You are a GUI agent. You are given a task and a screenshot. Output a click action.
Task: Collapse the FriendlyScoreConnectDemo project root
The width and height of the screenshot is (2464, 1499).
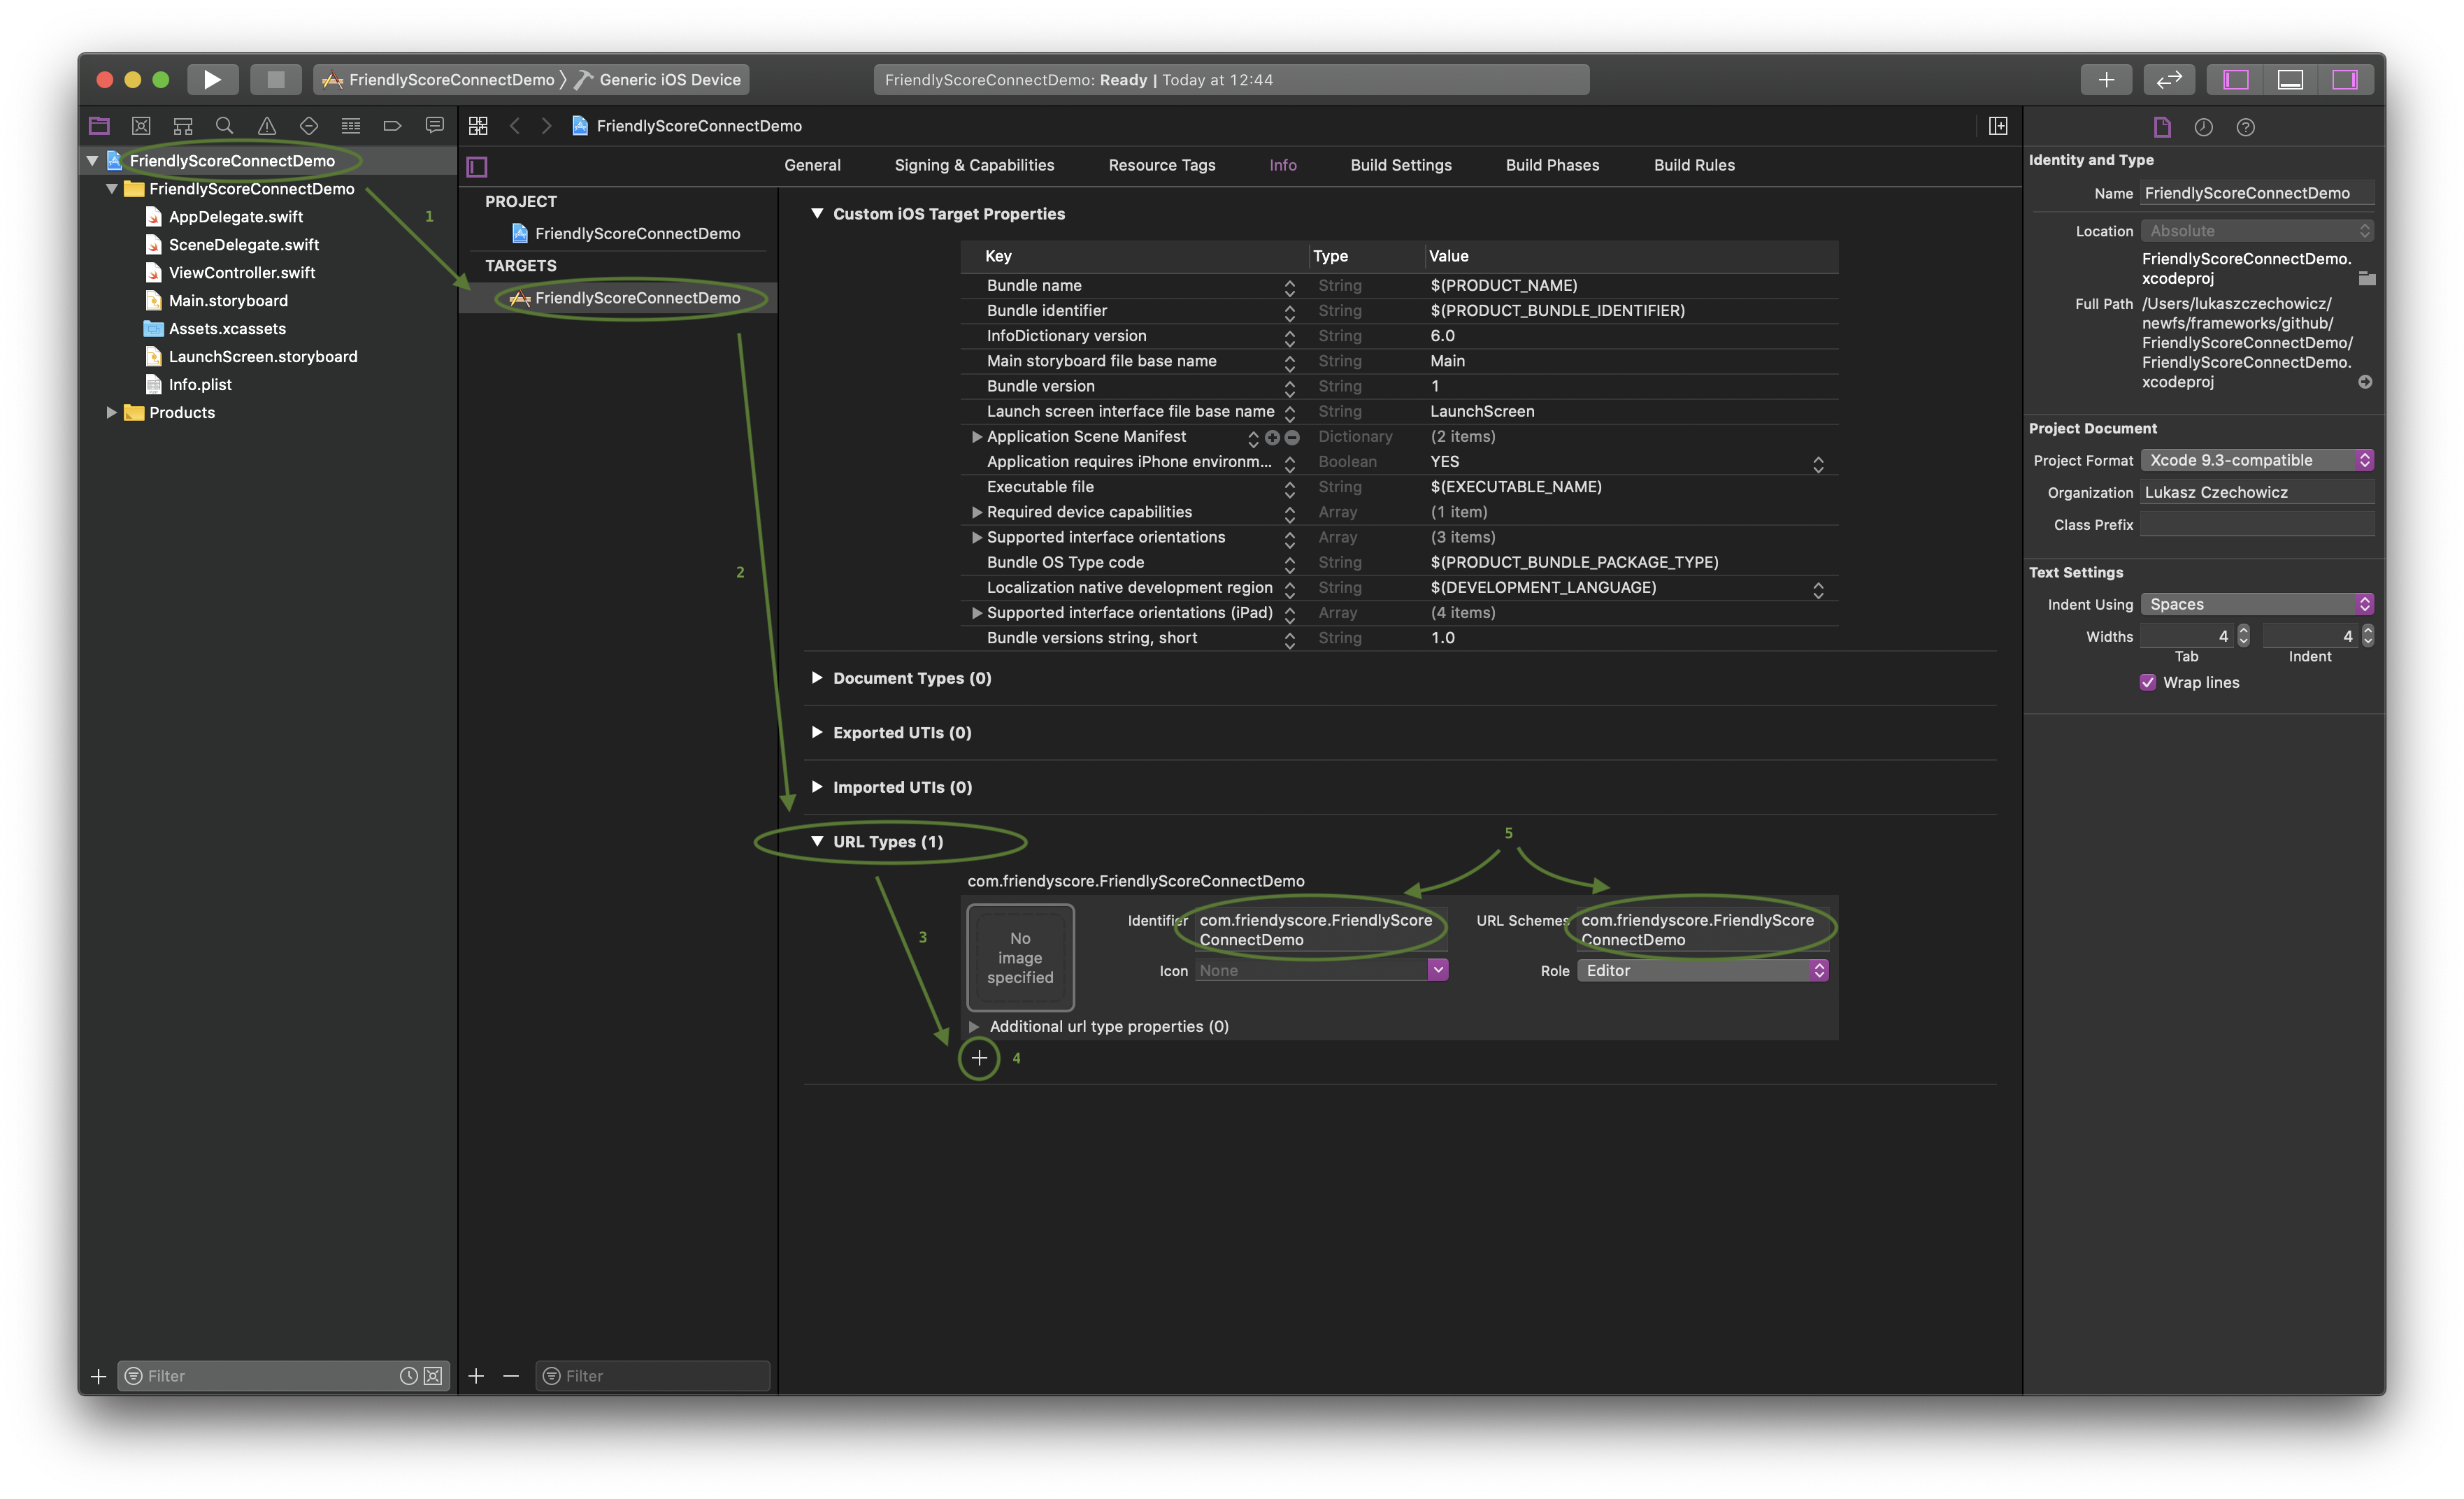[92, 160]
